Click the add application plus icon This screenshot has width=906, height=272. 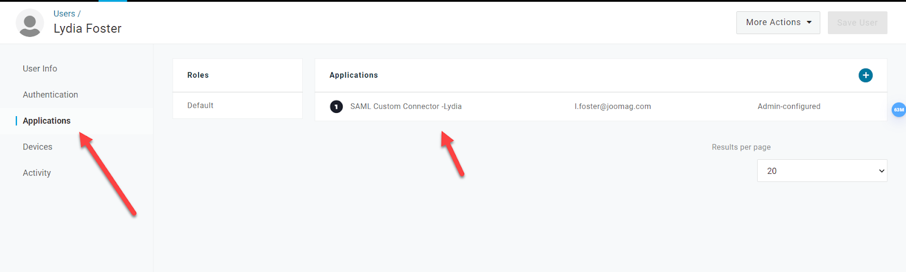click(865, 75)
